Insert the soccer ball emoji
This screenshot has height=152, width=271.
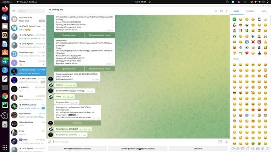pos(247,47)
